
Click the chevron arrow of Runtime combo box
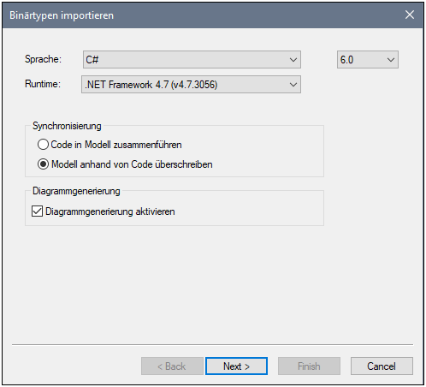(293, 85)
